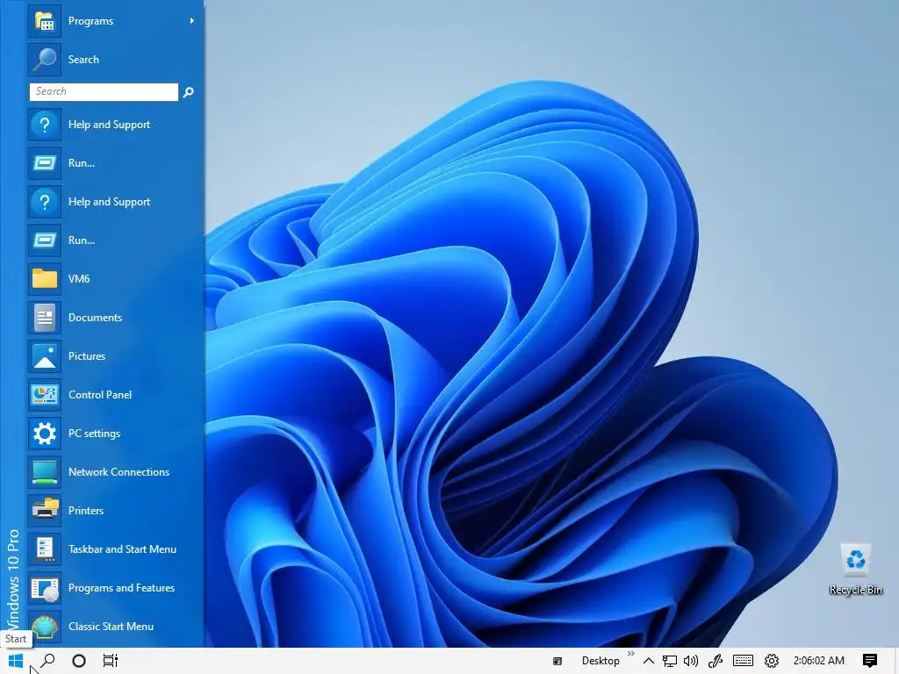
Task: Click the 2:06:02 AM taskbar clock
Action: (x=819, y=661)
